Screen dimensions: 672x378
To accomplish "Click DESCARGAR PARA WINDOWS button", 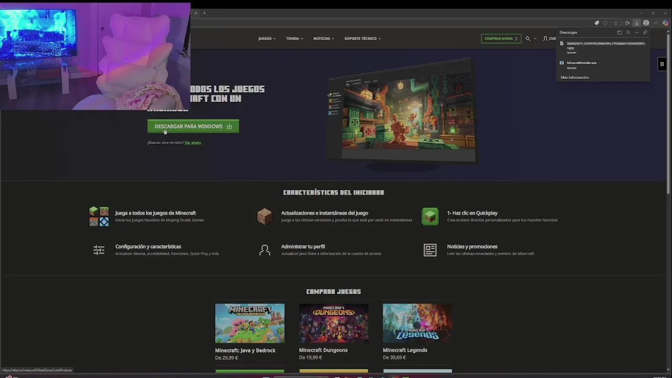I will click(x=193, y=126).
